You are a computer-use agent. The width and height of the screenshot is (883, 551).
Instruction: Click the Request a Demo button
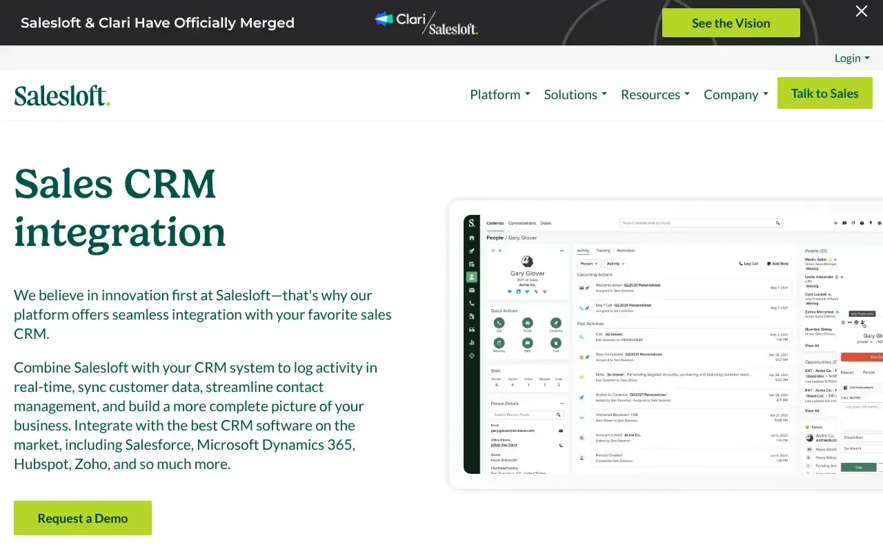83,518
